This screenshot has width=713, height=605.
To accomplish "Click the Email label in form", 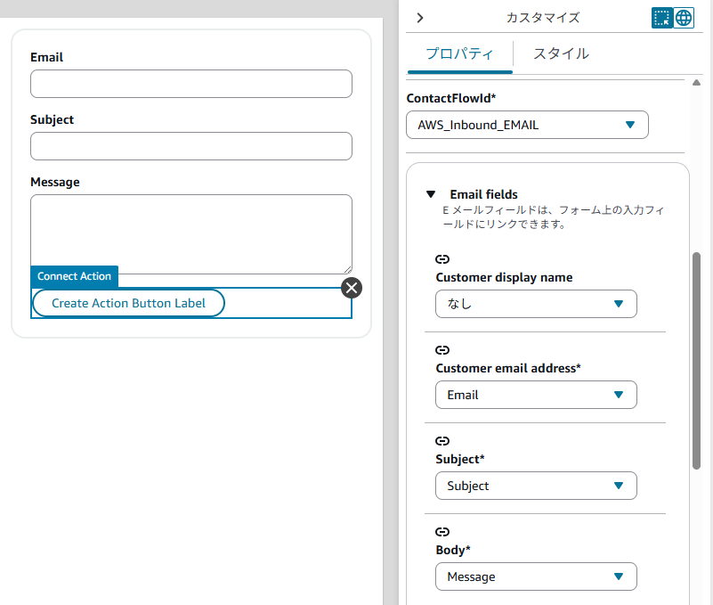I will point(47,57).
